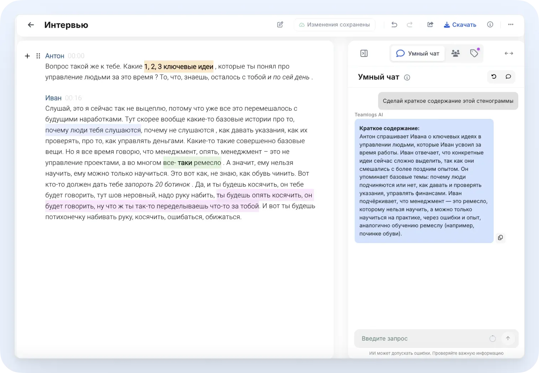The image size is (539, 373).
Task: Select the speaker name Иван
Action: (53, 98)
